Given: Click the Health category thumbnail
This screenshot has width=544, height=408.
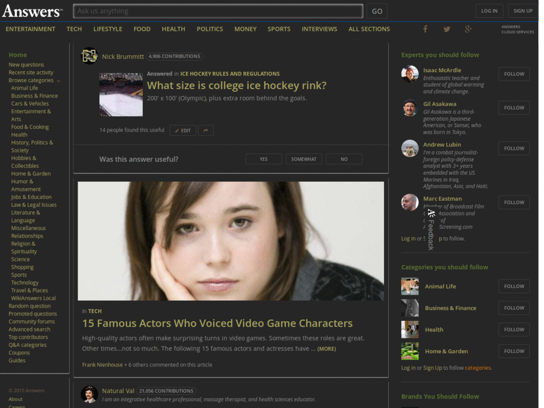Looking at the screenshot, I should point(410,329).
